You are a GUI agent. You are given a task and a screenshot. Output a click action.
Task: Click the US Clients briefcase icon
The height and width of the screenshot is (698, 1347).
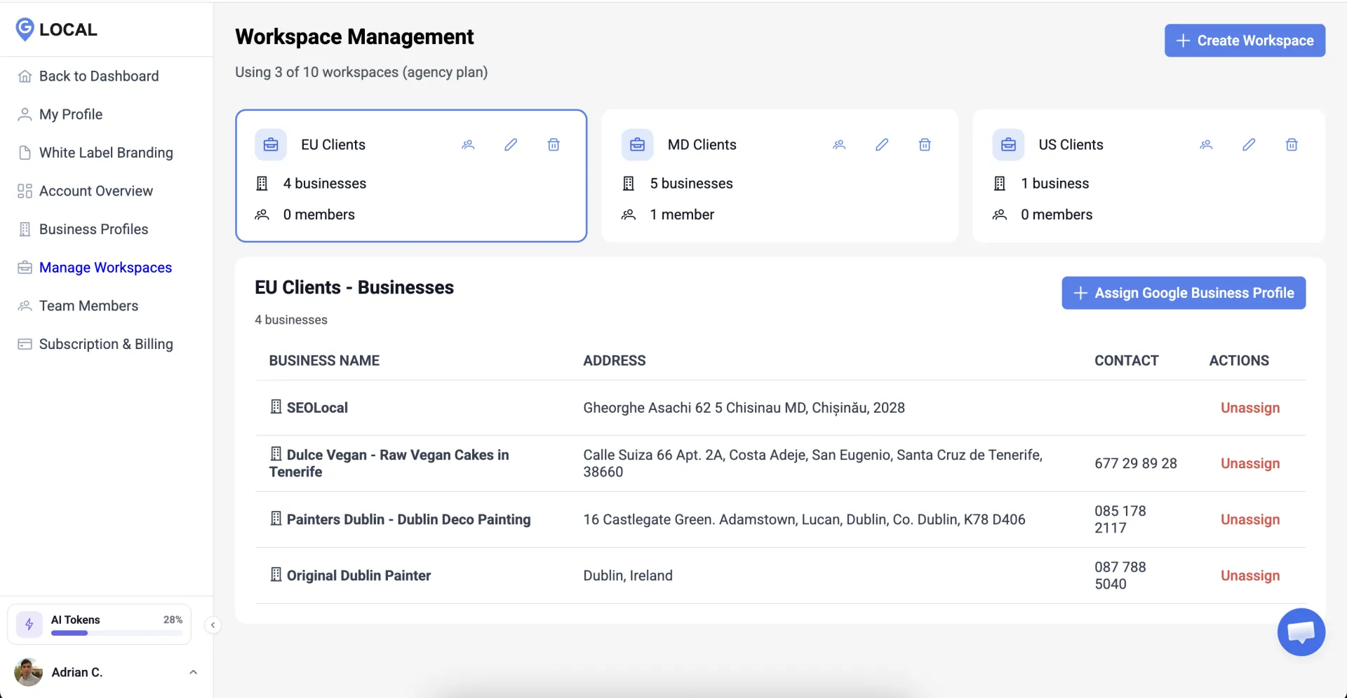tap(1008, 145)
